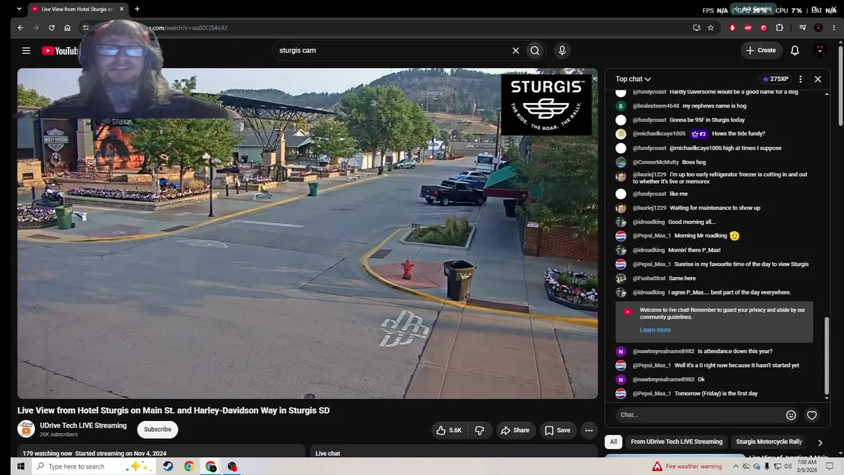The height and width of the screenshot is (475, 844).
Task: Open the Windows Start menu
Action: tap(20, 466)
